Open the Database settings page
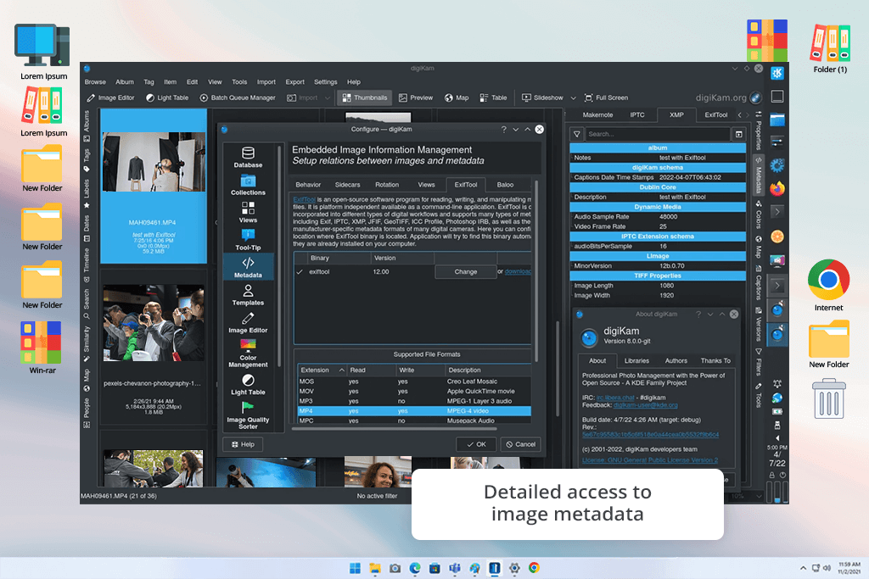 click(x=248, y=157)
